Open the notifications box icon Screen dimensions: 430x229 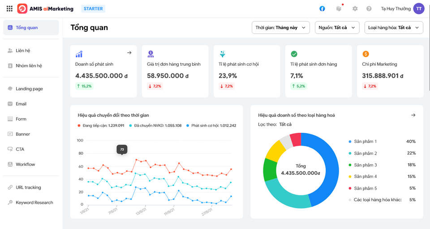[339, 8]
